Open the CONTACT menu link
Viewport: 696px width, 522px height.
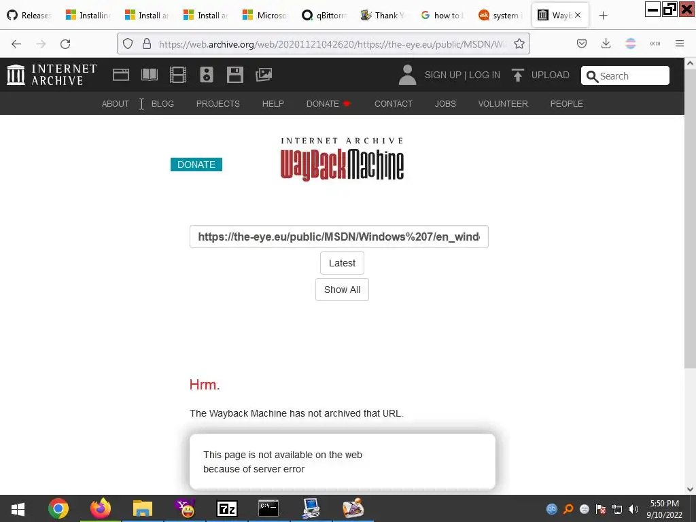pos(394,104)
